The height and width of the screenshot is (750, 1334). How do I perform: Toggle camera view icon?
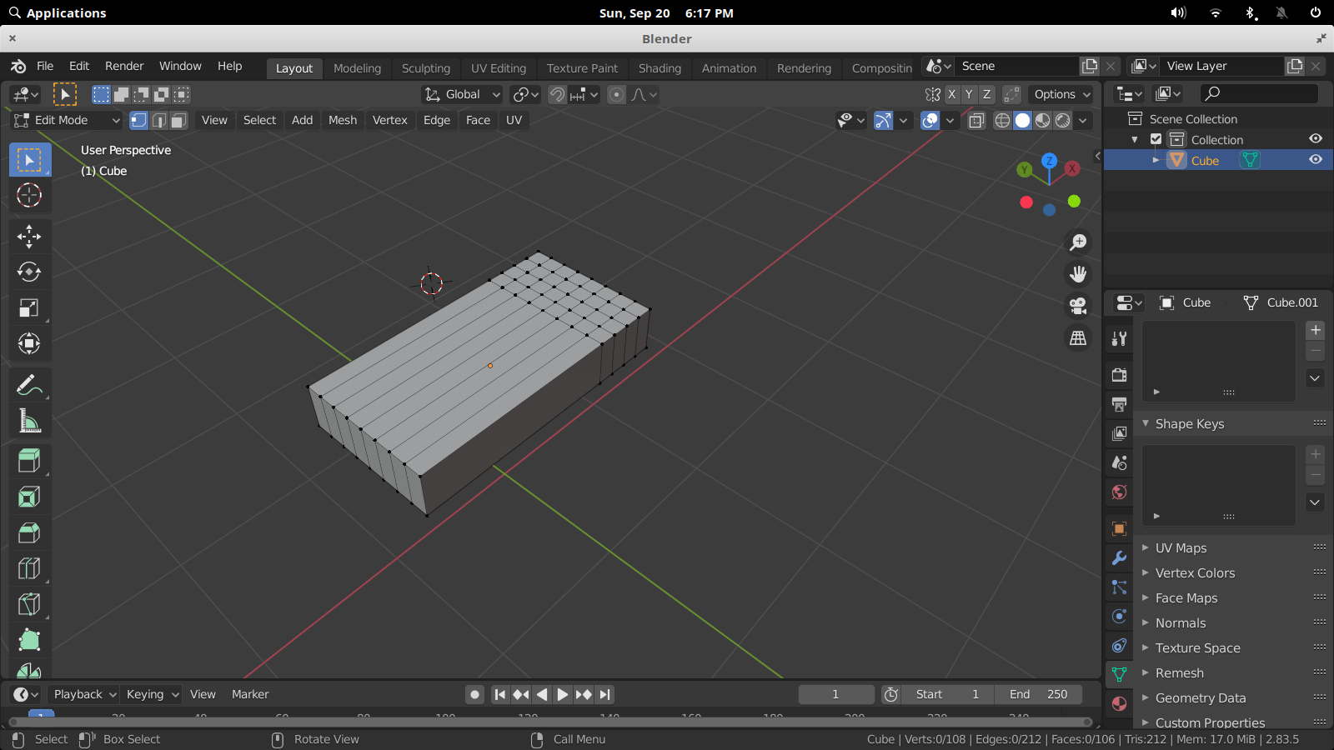point(1078,306)
